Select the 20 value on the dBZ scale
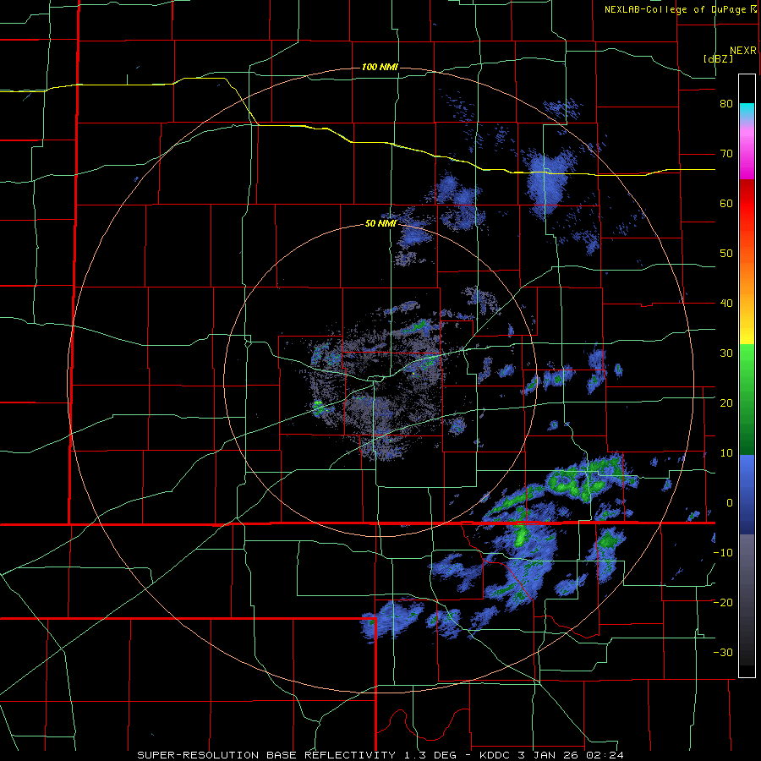This screenshot has height=761, width=761. (726, 403)
